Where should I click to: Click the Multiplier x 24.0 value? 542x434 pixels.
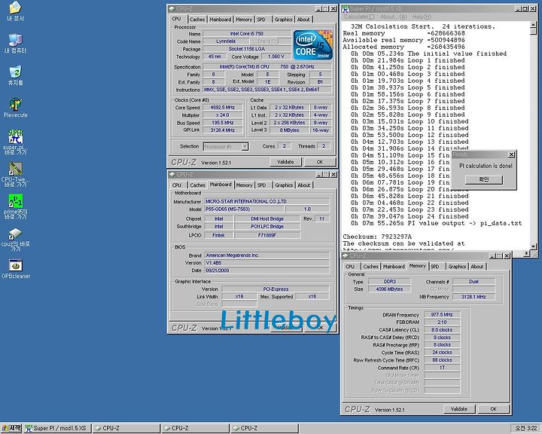tap(223, 115)
